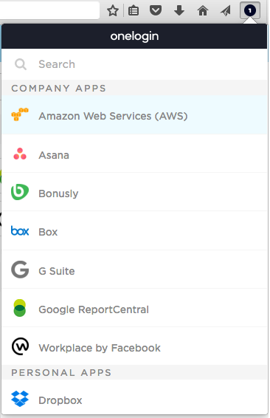The height and width of the screenshot is (418, 270).
Task: Click the blue box logo
Action: pyautogui.click(x=20, y=231)
